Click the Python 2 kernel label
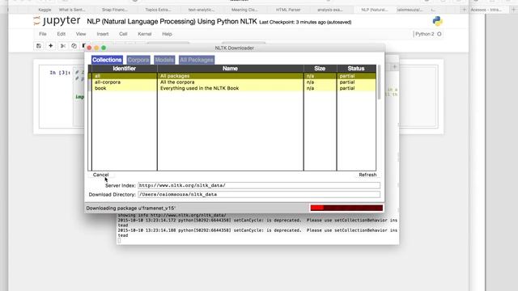Screen dimensions: 518x291 click(425, 34)
